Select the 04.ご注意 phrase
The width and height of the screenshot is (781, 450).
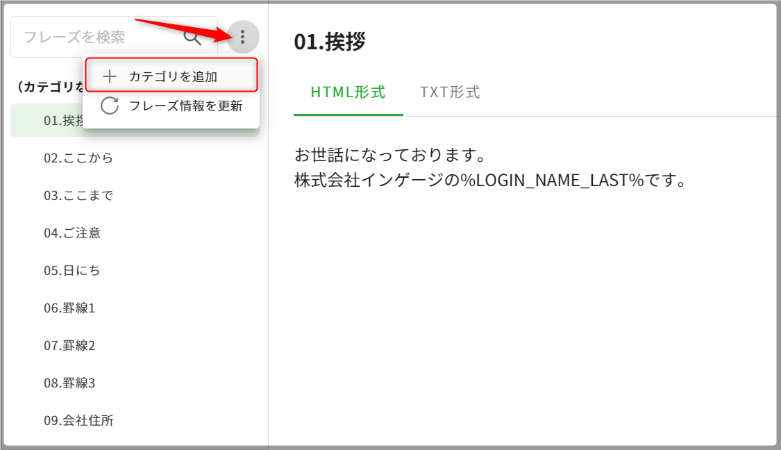point(72,233)
